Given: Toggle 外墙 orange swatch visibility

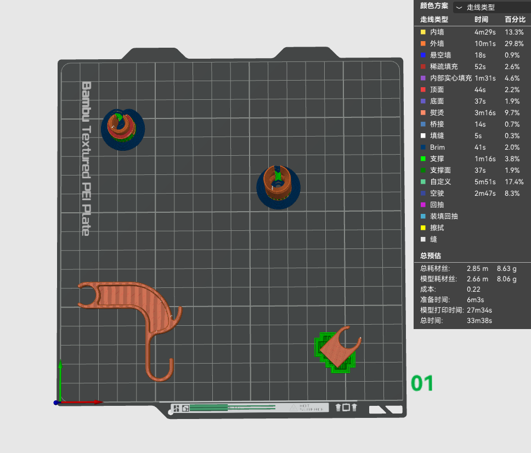Looking at the screenshot, I should click(423, 43).
